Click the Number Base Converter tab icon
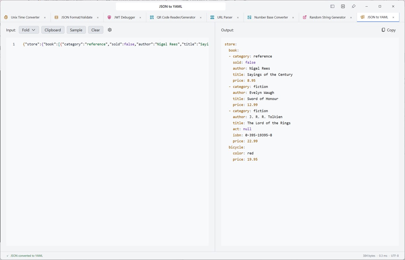 pyautogui.click(x=249, y=17)
